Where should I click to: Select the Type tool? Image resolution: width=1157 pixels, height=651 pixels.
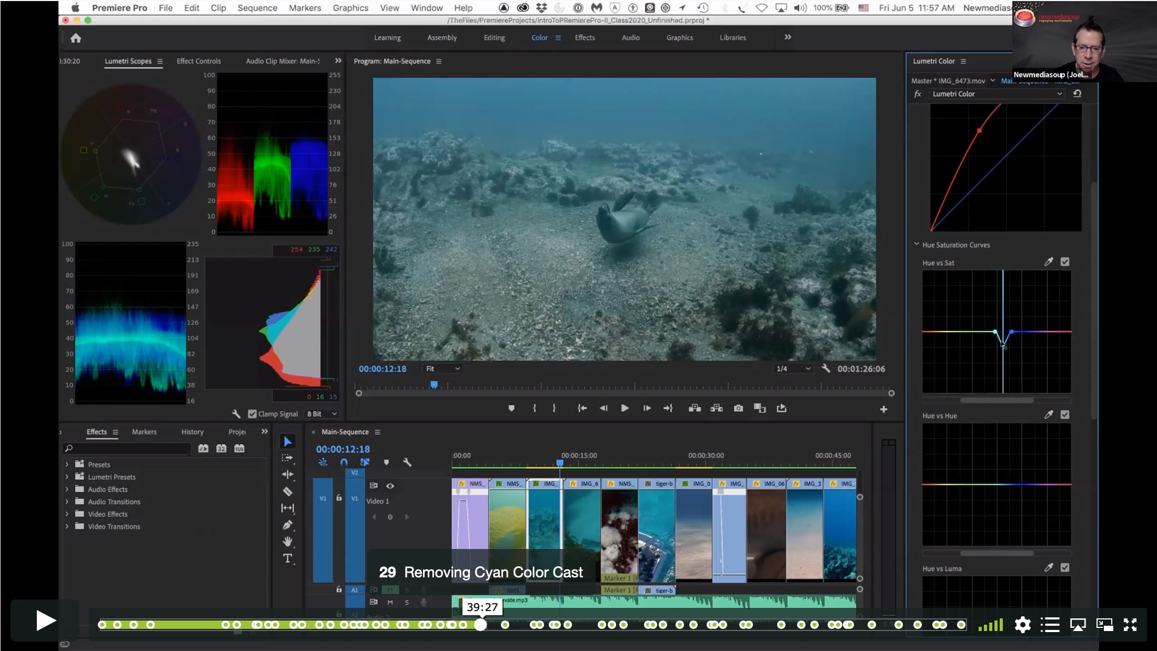(x=287, y=558)
